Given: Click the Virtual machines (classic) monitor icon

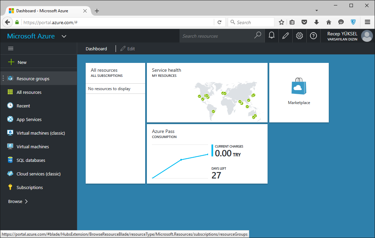Looking at the screenshot, I should [x=10, y=133].
